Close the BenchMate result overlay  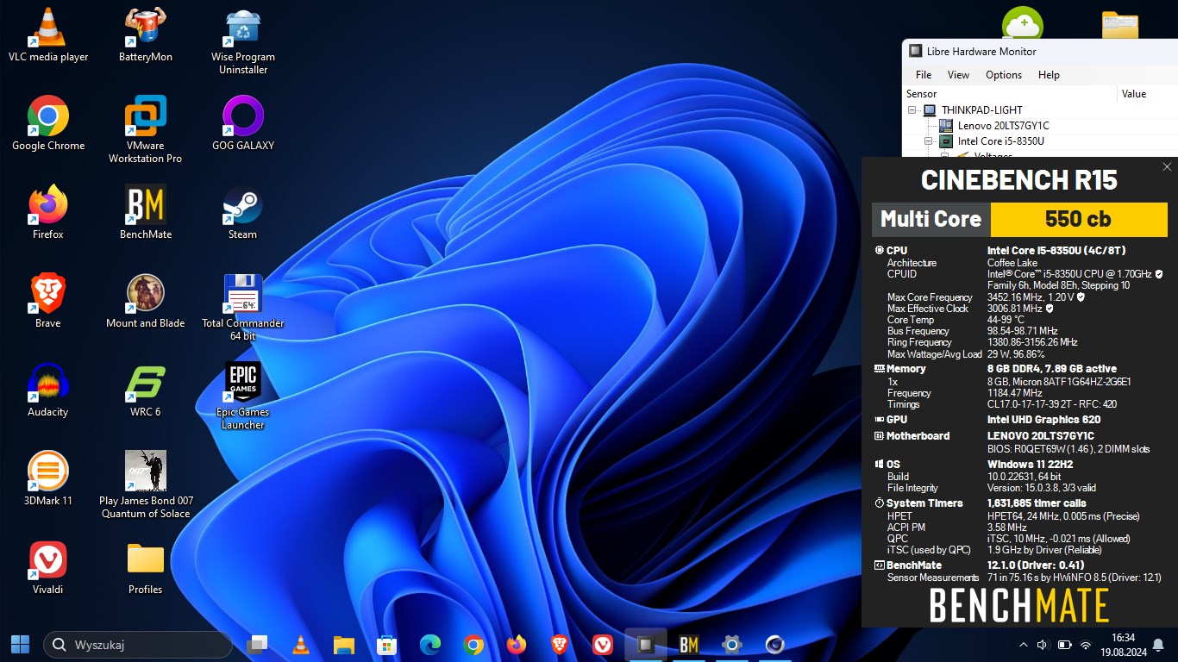click(1167, 167)
